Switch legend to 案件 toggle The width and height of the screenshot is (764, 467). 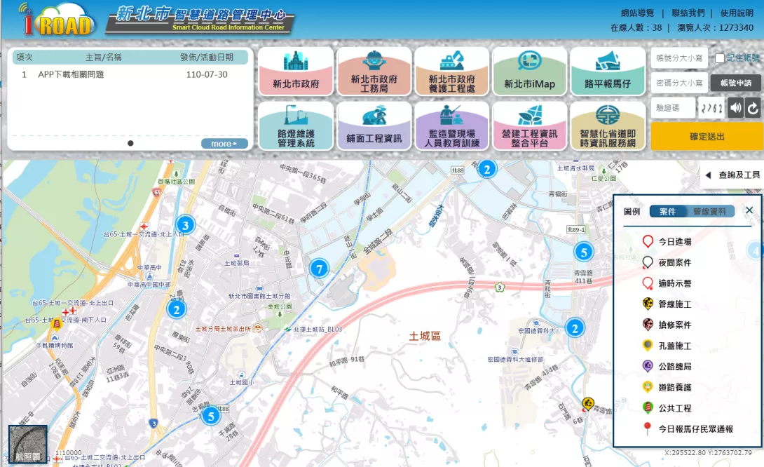tap(667, 211)
